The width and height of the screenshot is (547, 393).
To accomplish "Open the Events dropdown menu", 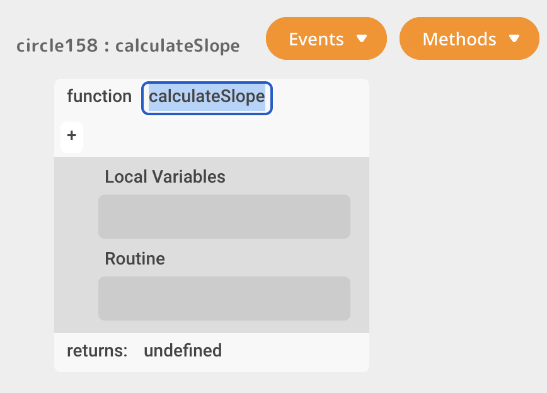I will [x=326, y=39].
